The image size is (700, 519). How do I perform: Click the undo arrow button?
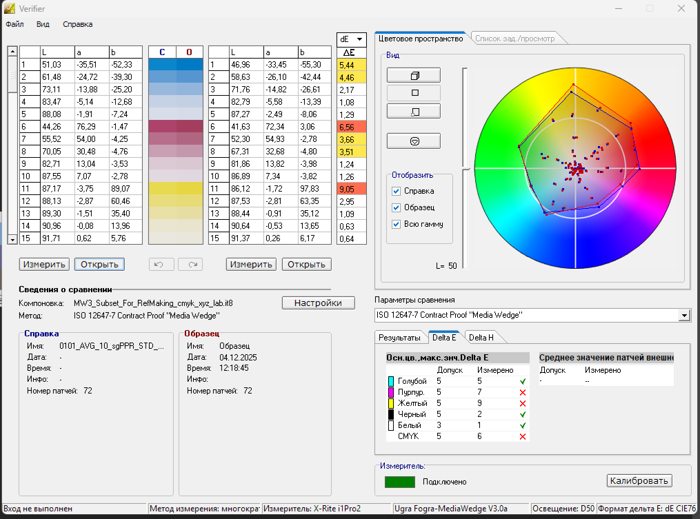[x=161, y=265]
